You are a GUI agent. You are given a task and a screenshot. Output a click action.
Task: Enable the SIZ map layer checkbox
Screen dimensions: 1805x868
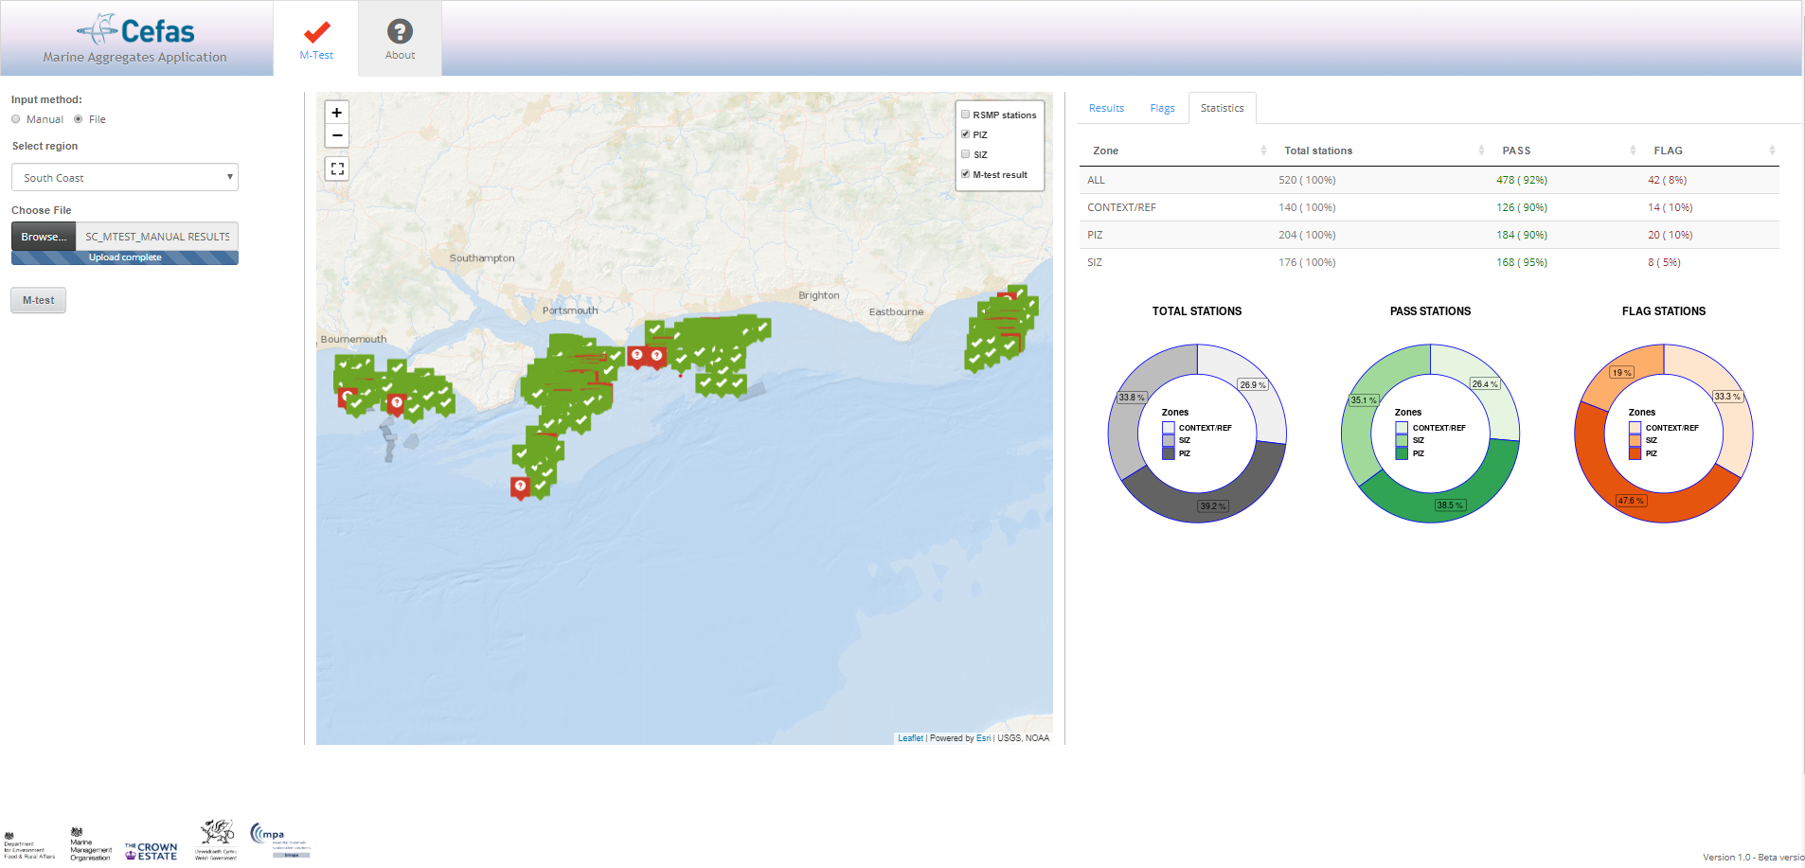point(965,154)
